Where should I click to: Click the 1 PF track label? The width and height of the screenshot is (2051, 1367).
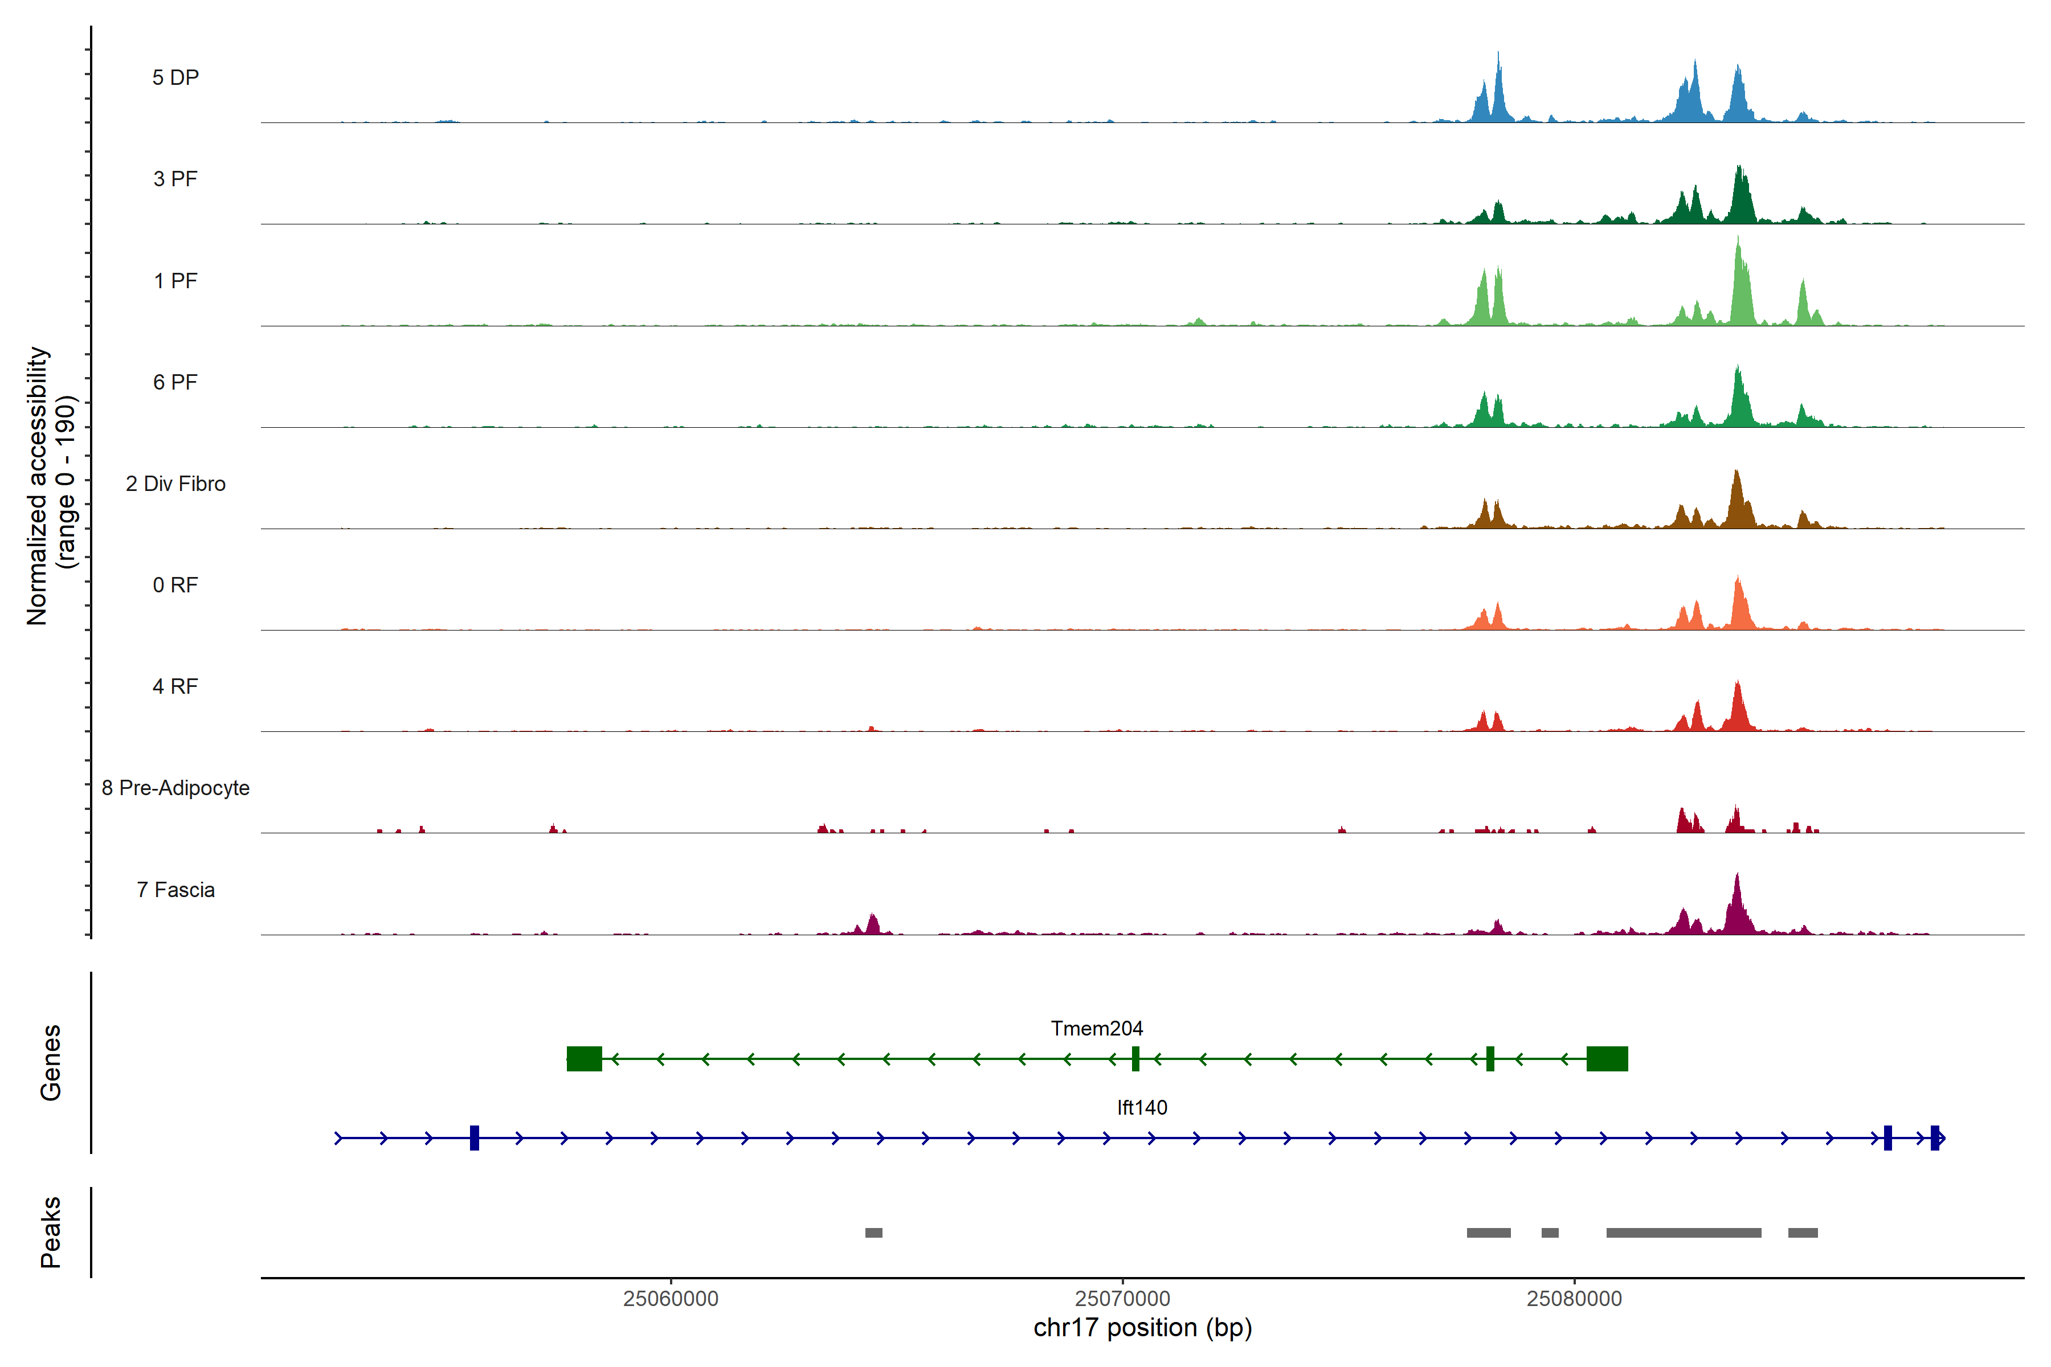175,281
